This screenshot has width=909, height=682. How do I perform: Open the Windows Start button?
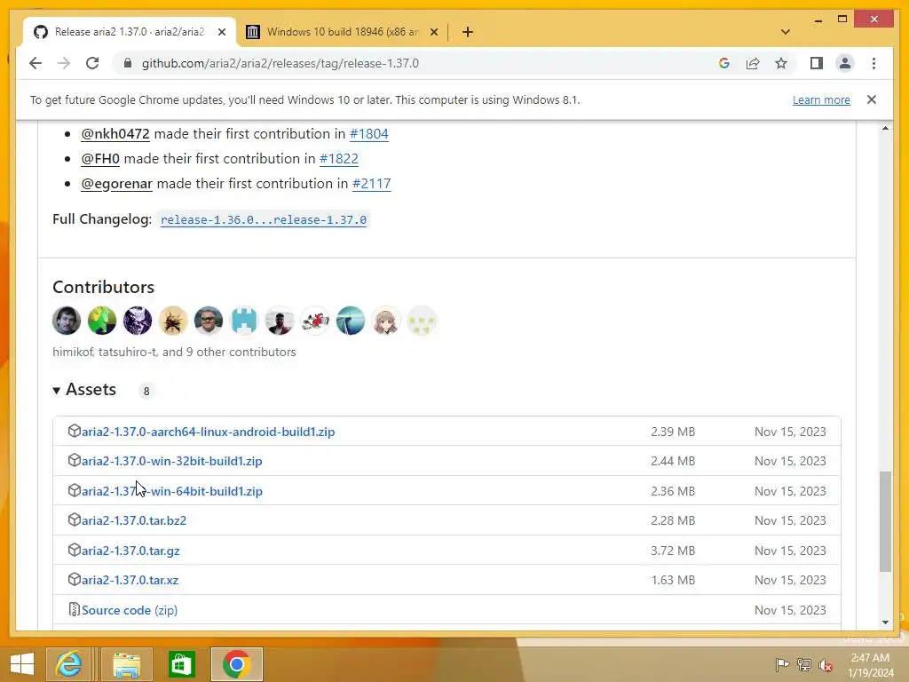tap(22, 664)
